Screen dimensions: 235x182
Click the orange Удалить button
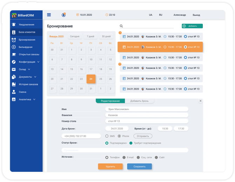pyautogui.click(x=110, y=167)
